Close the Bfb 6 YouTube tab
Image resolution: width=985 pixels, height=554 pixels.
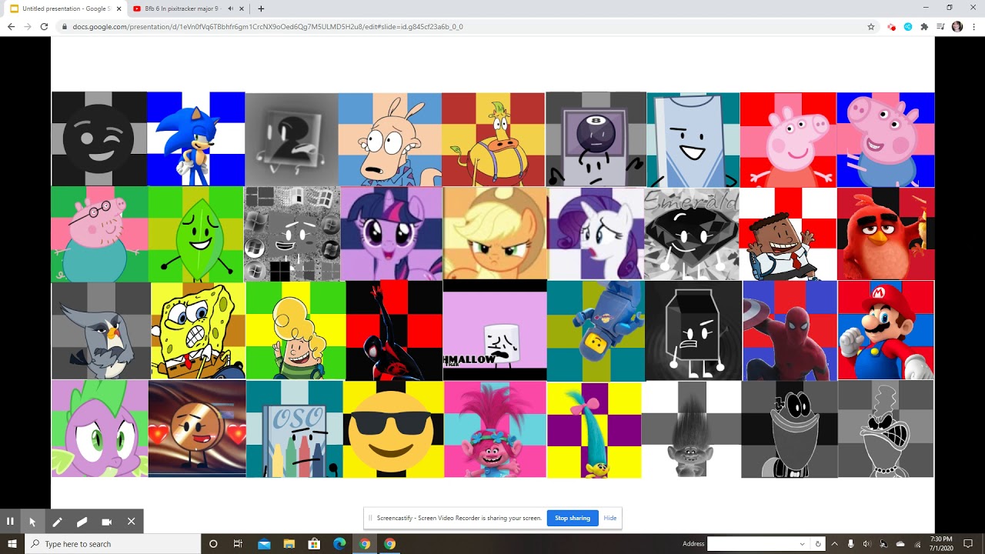[x=242, y=8]
